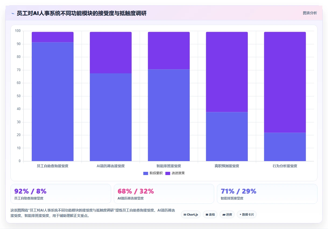Click the purple segment of 行为分析接受度 bar

(x=285, y=82)
